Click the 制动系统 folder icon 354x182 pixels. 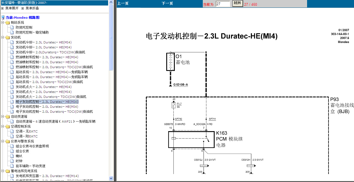click(x=8, y=23)
